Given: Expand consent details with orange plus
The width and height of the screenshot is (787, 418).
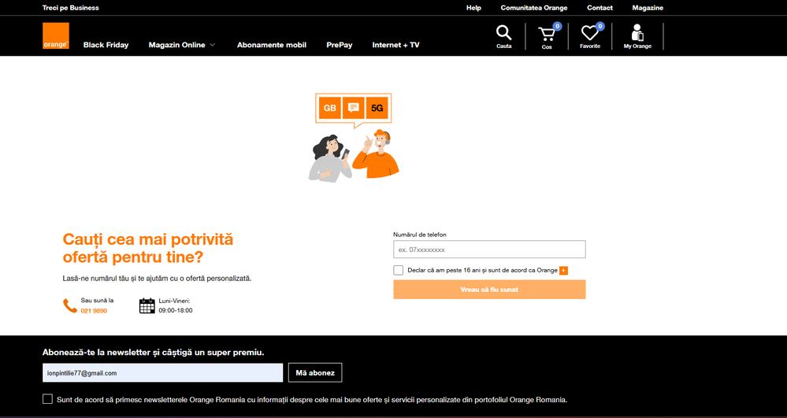Looking at the screenshot, I should point(563,271).
